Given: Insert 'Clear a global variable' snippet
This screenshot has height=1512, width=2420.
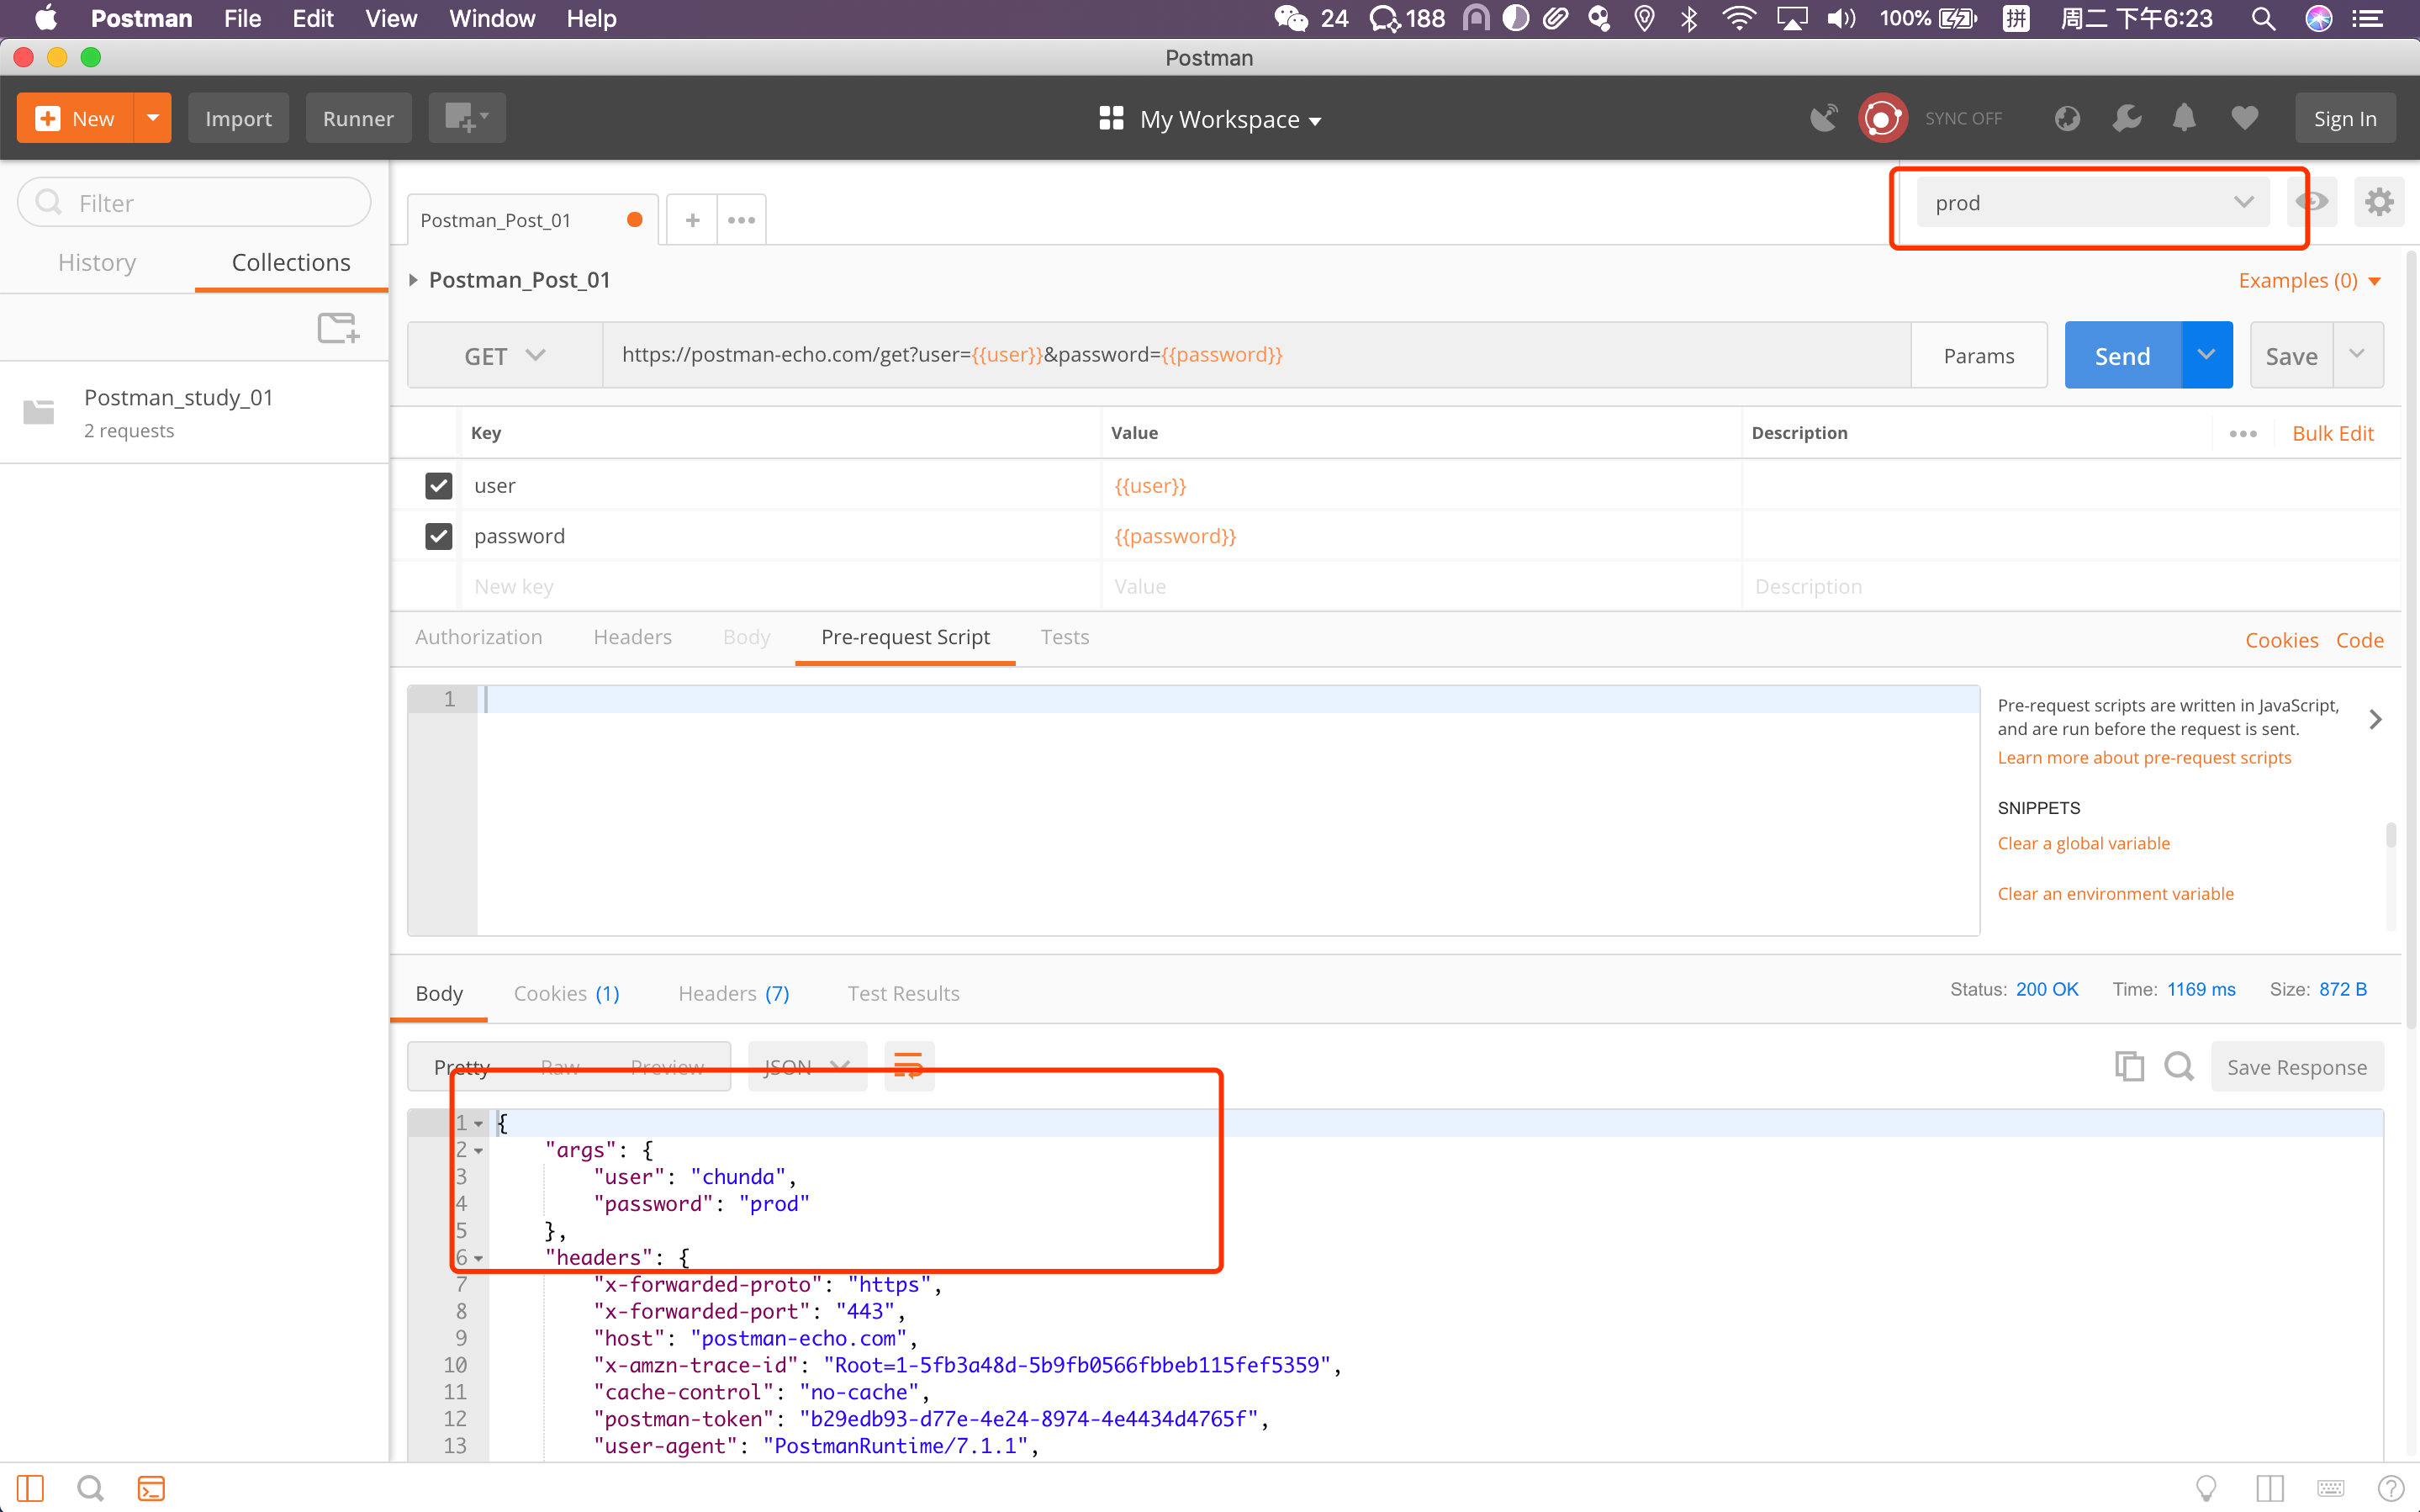Looking at the screenshot, I should 2083,843.
